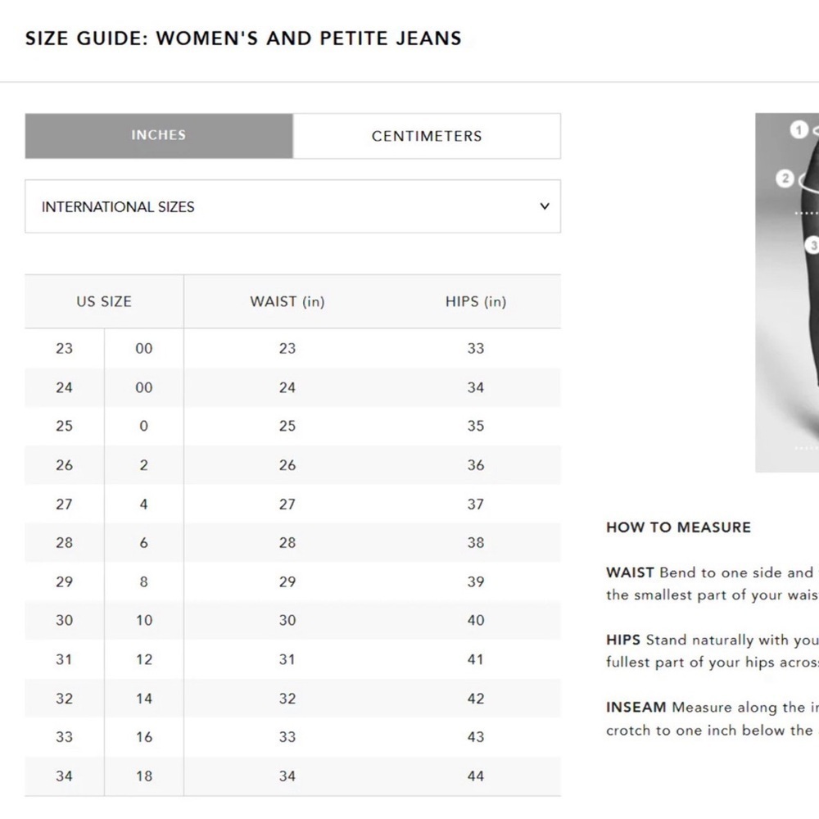The width and height of the screenshot is (819, 819).
Task: Click the INSEAM measuring instruction text
Action: click(x=713, y=718)
